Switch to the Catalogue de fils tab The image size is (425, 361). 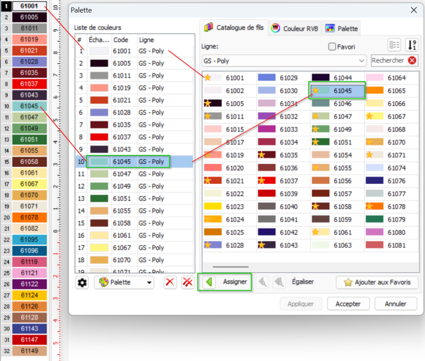[234, 28]
